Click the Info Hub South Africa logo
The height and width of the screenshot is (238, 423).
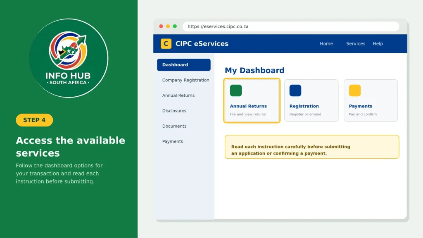tap(69, 58)
